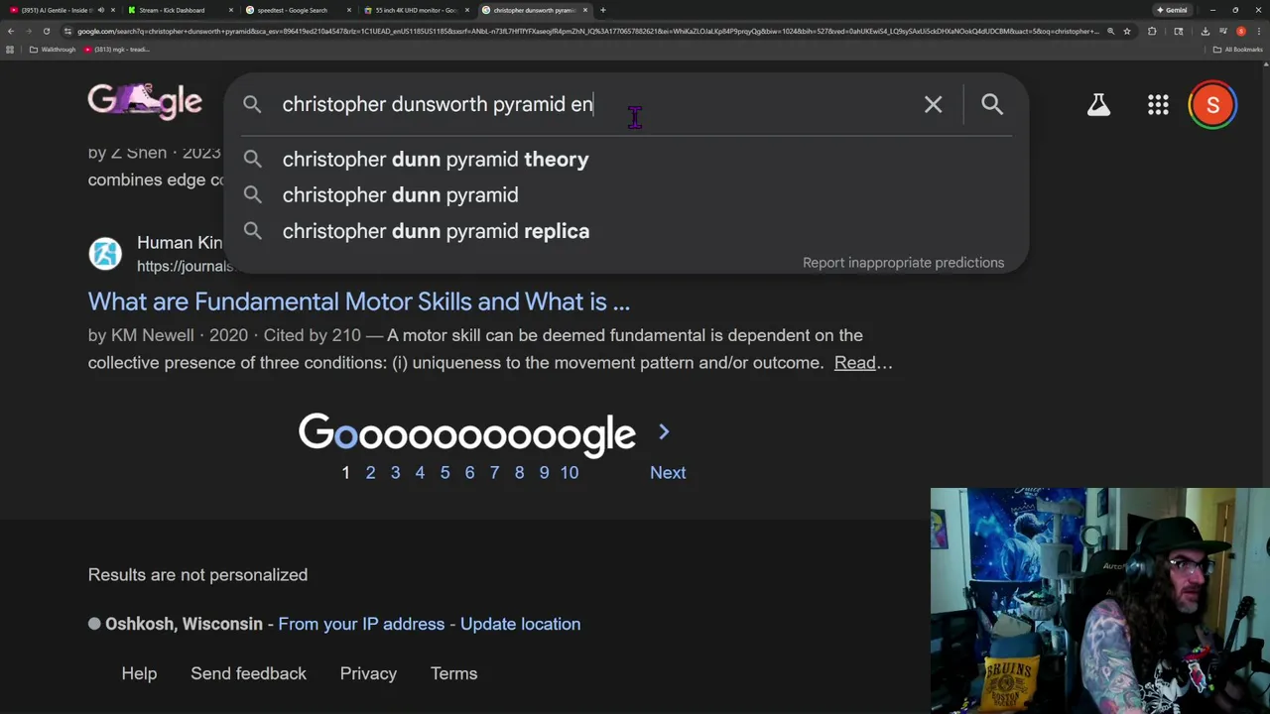Open the Help footer link
The width and height of the screenshot is (1270, 714).
point(139,673)
